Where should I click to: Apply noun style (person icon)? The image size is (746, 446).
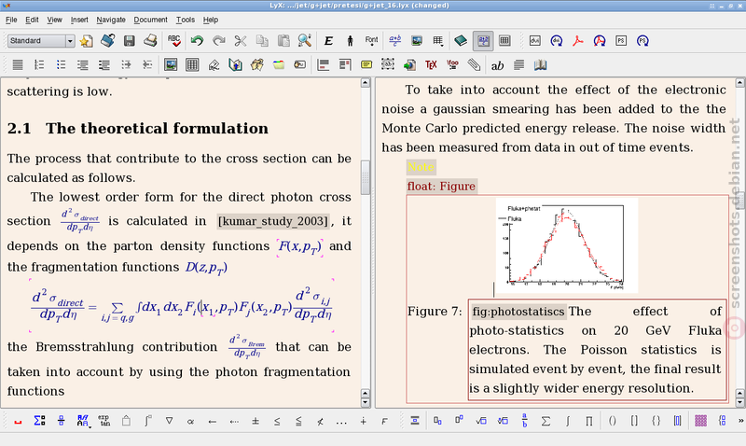click(x=351, y=41)
